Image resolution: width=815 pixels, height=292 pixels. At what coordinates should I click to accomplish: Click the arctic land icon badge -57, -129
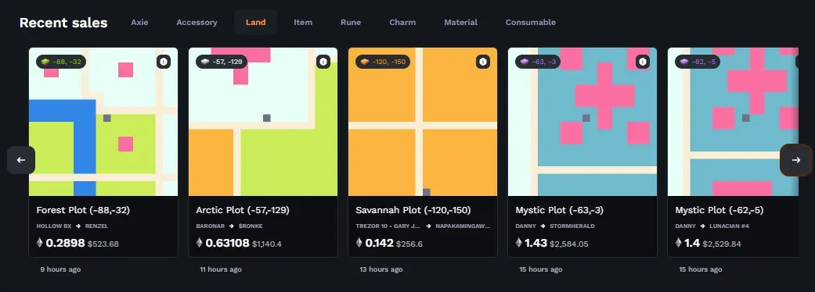click(222, 62)
